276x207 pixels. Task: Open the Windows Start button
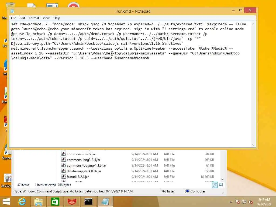(6, 202)
